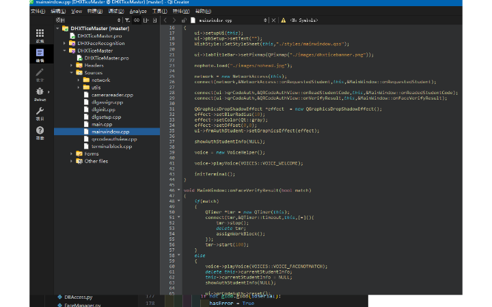Screen dimensions: 492x307
Task: Fold the if(match) block at line 48
Action: tap(179, 201)
